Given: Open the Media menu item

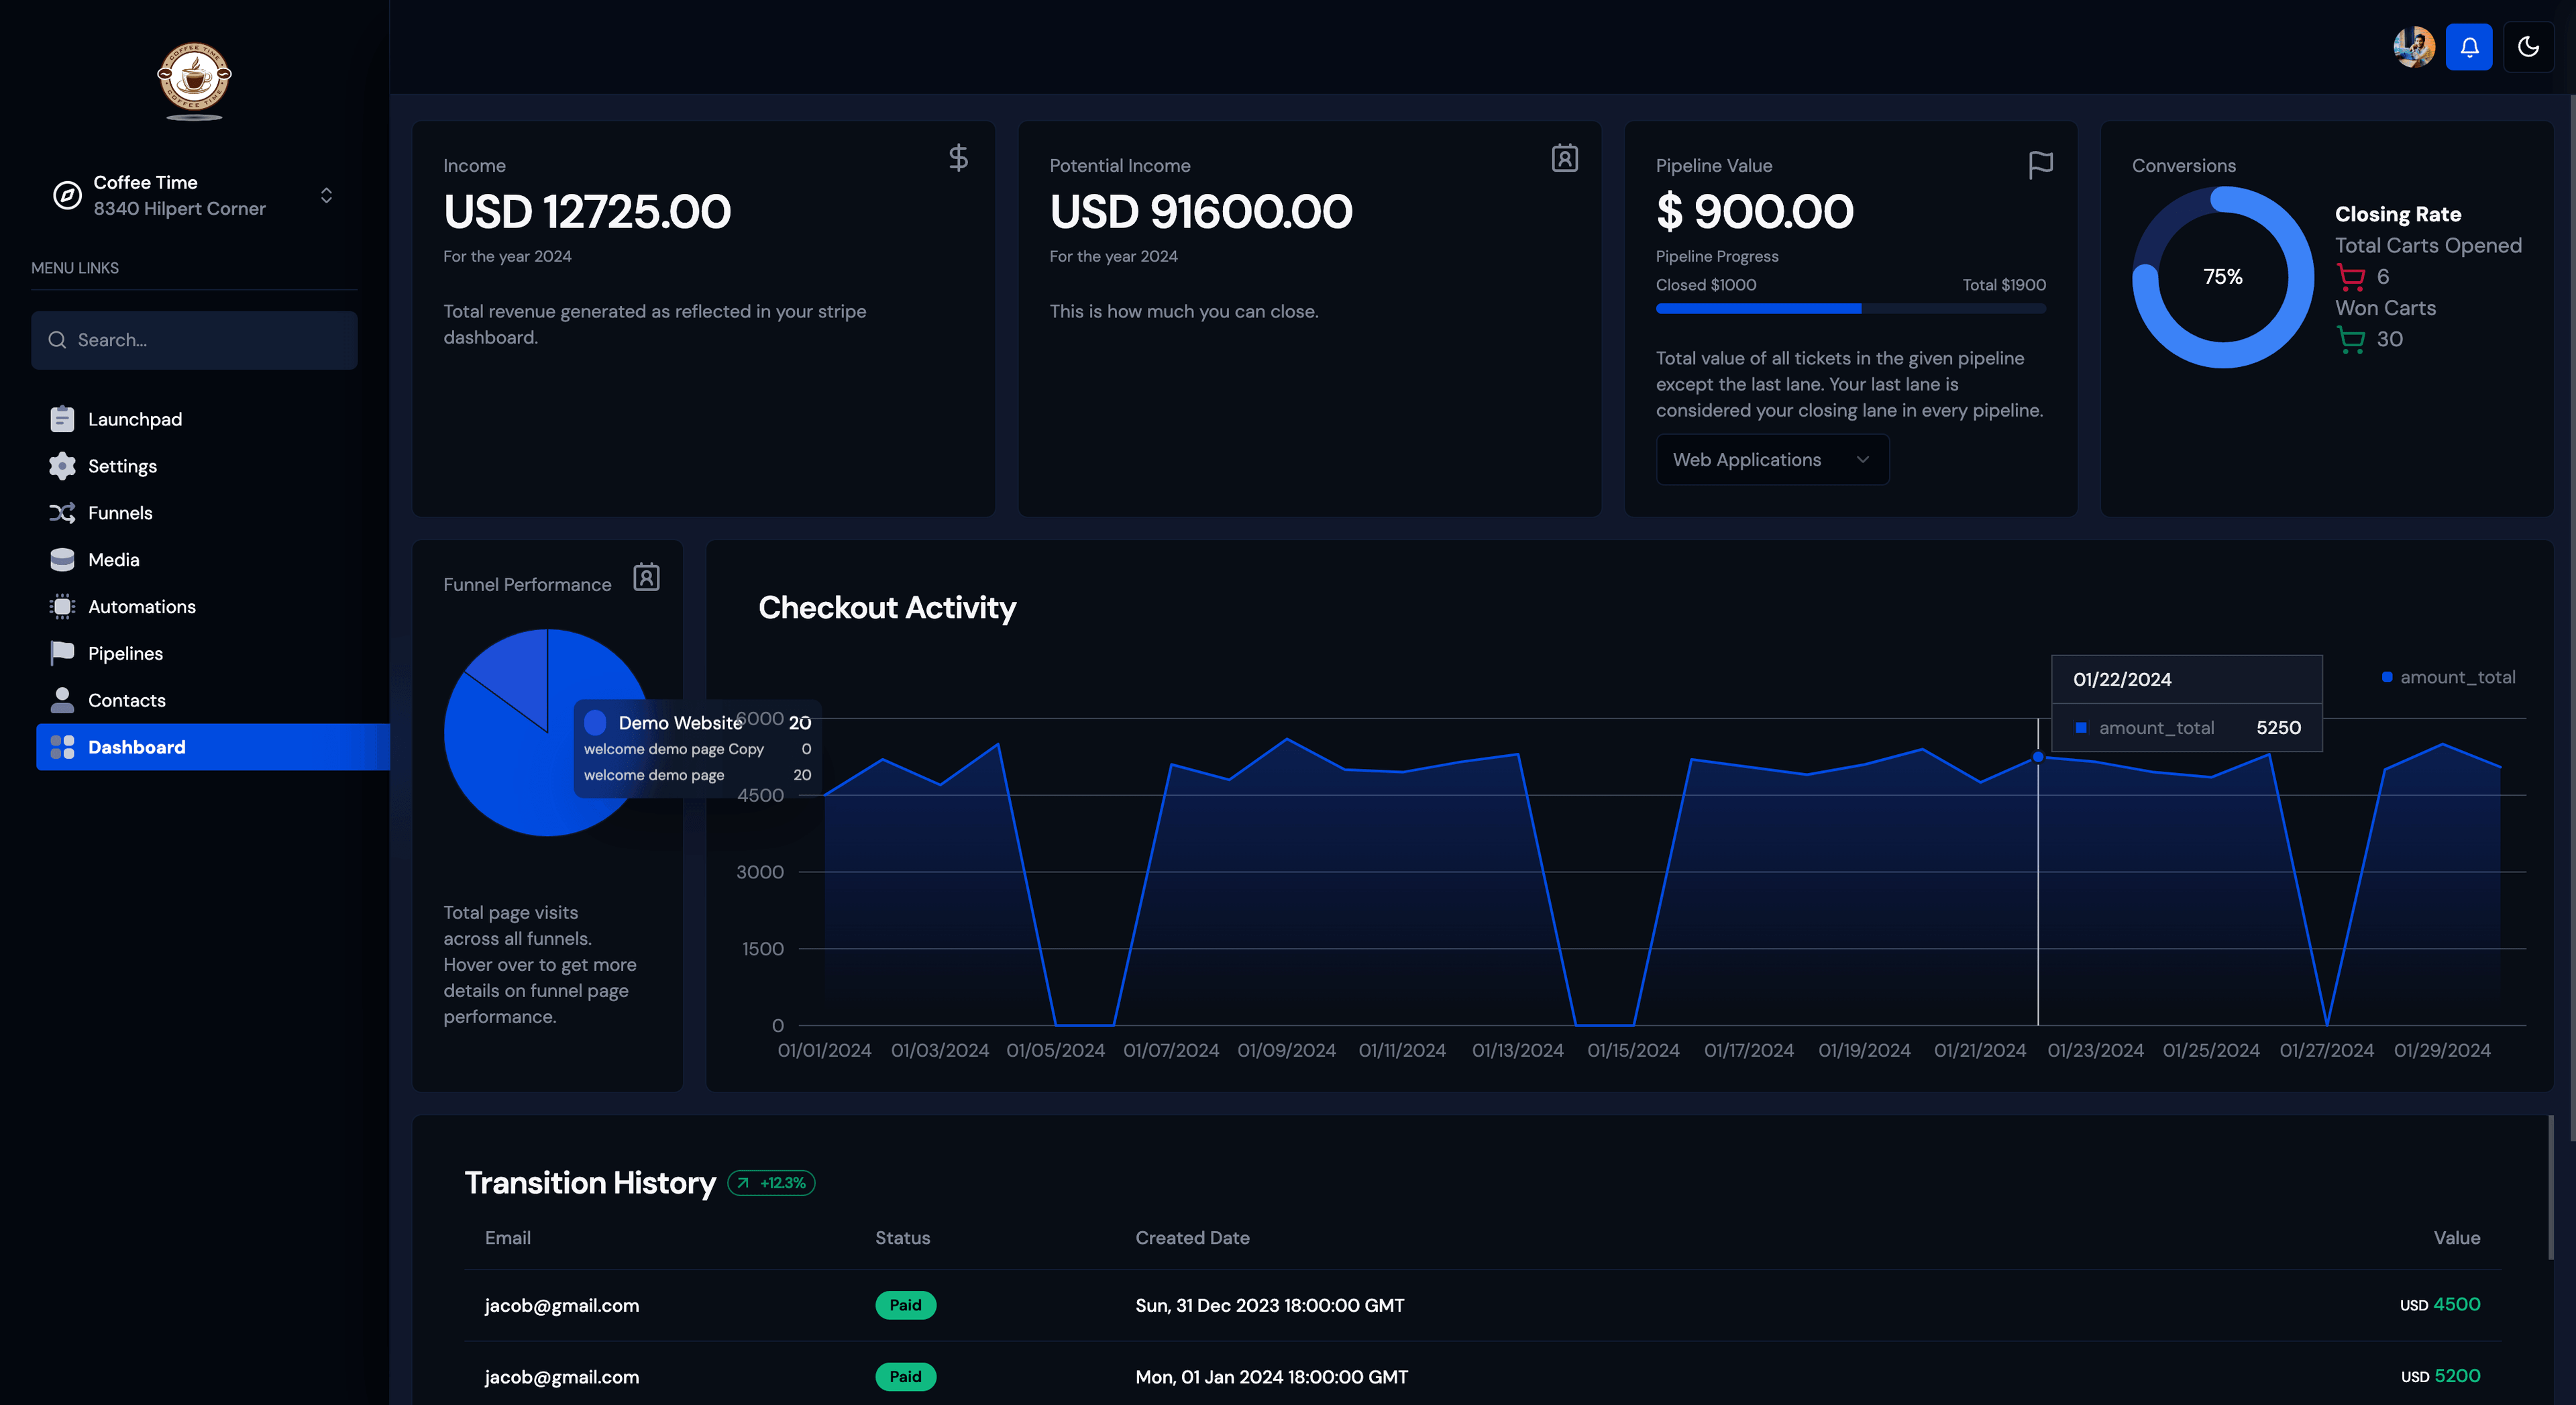Looking at the screenshot, I should pyautogui.click(x=113, y=560).
